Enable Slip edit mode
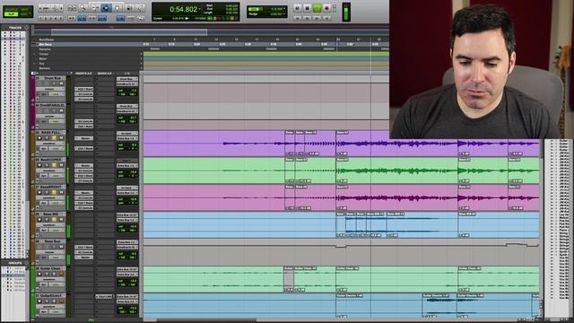Image resolution: width=574 pixels, height=323 pixels. pos(12,14)
